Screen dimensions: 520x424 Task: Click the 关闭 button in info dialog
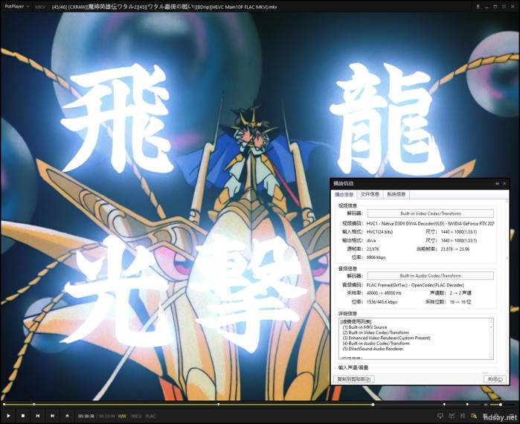495,379
